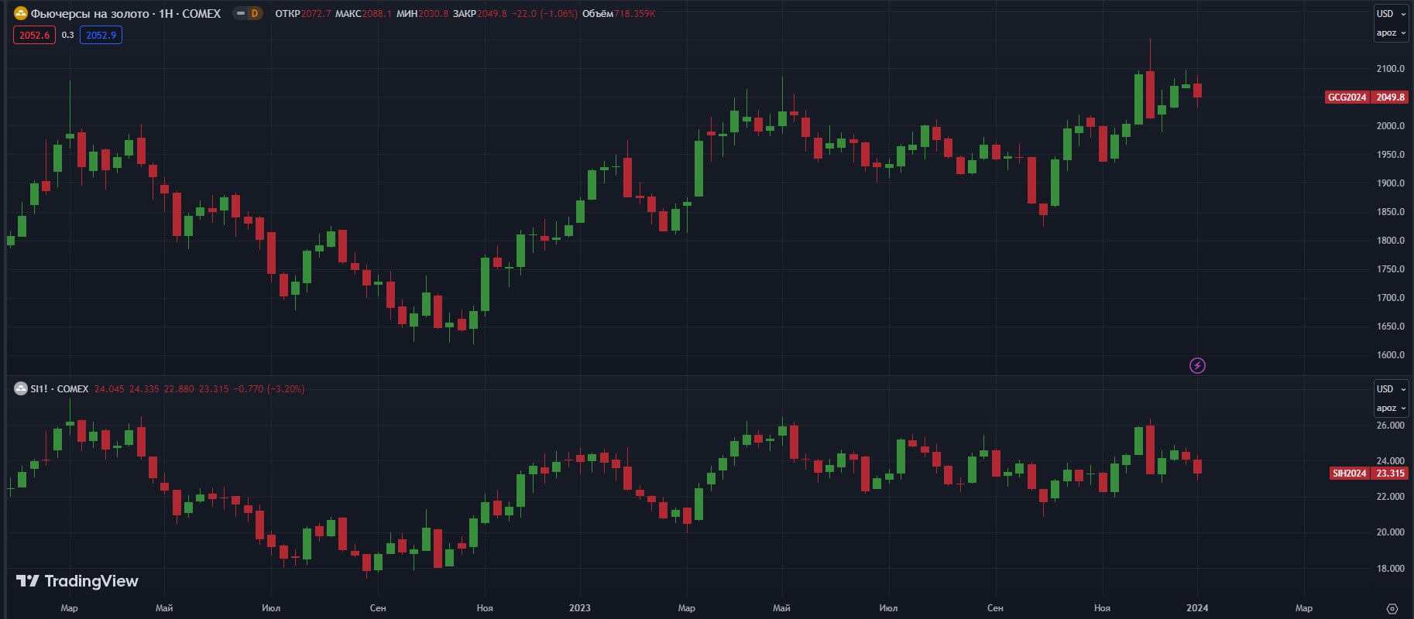Click the 'Май' label before 'Июл' 2022
The height and width of the screenshot is (619, 1414).
pyautogui.click(x=164, y=608)
